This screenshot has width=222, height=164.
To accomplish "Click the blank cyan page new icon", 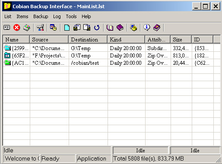I will (x=67, y=28).
